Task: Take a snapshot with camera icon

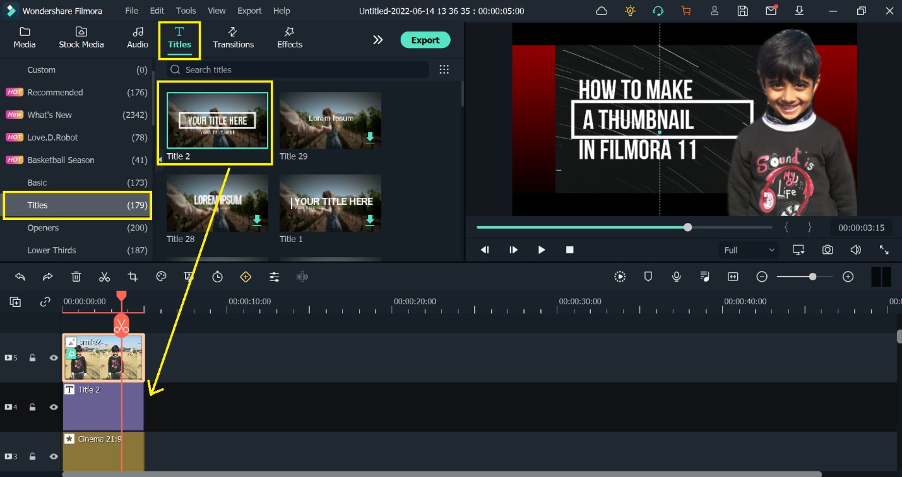Action: 828,250
